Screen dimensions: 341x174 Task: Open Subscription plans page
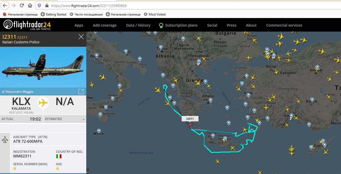click(x=178, y=25)
